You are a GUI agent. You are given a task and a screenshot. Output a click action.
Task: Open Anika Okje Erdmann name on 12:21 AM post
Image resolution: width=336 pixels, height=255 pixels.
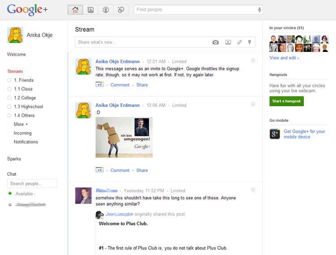pyautogui.click(x=117, y=61)
